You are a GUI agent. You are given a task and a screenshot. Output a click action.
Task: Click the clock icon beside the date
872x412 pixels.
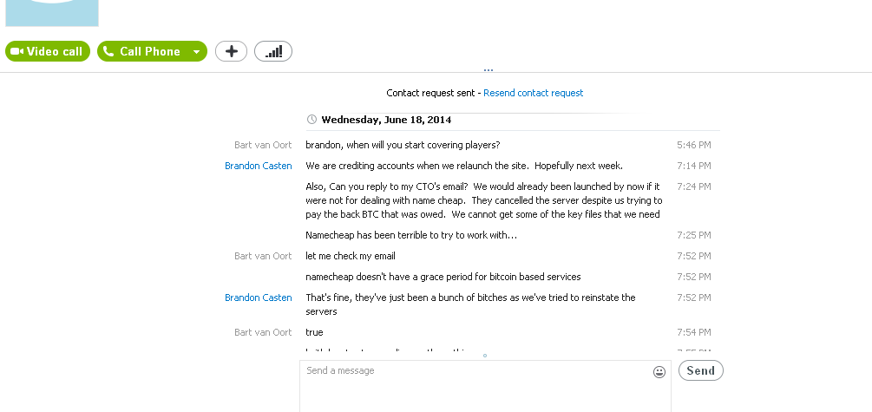[x=312, y=120]
